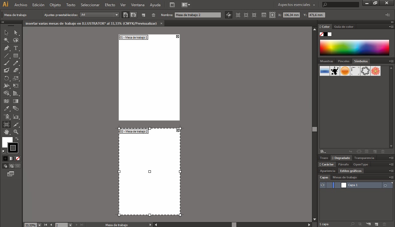The image size is (395, 227).
Task: Select the Paintbrush tool
Action: pyautogui.click(x=6, y=63)
